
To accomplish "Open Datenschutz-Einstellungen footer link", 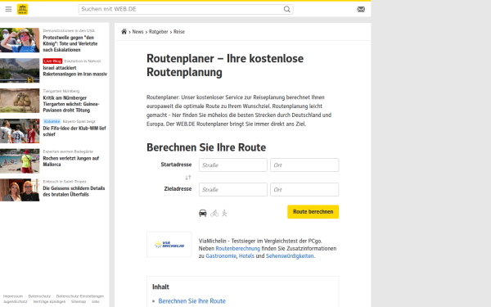I will coord(80,296).
